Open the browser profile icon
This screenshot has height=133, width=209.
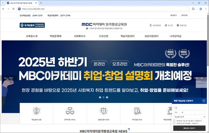pos(201,9)
